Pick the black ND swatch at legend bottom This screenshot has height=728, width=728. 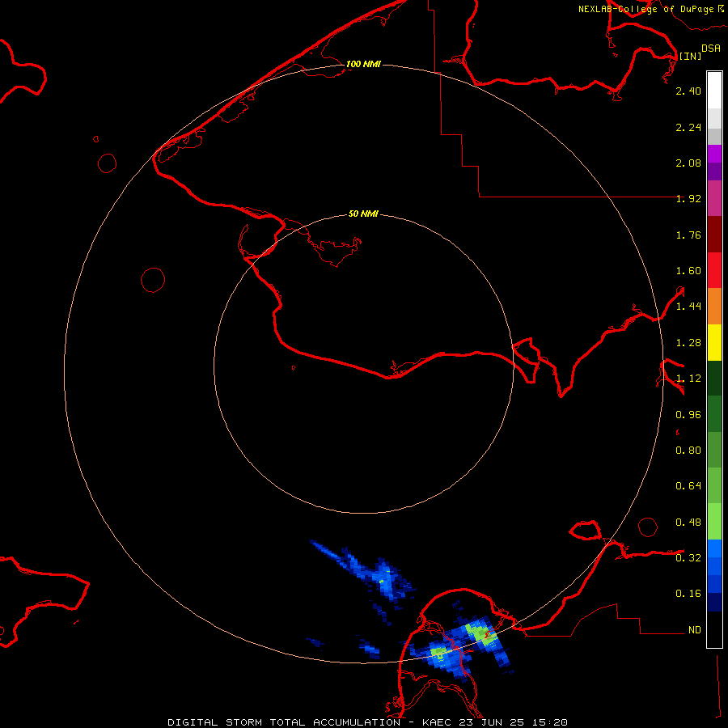[x=714, y=629]
